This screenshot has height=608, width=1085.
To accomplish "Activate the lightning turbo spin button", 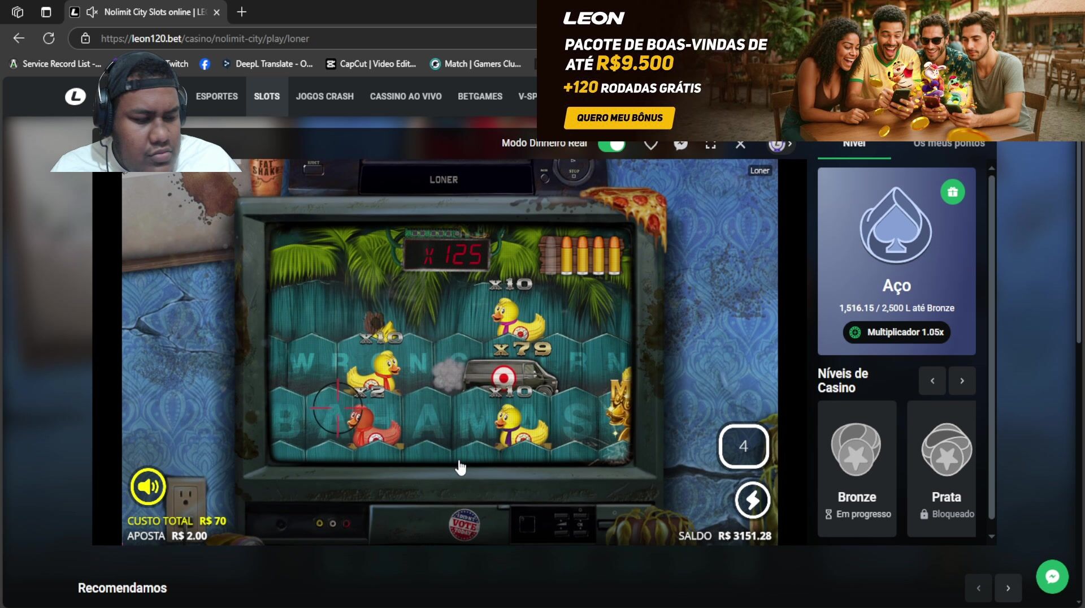I will (x=752, y=500).
